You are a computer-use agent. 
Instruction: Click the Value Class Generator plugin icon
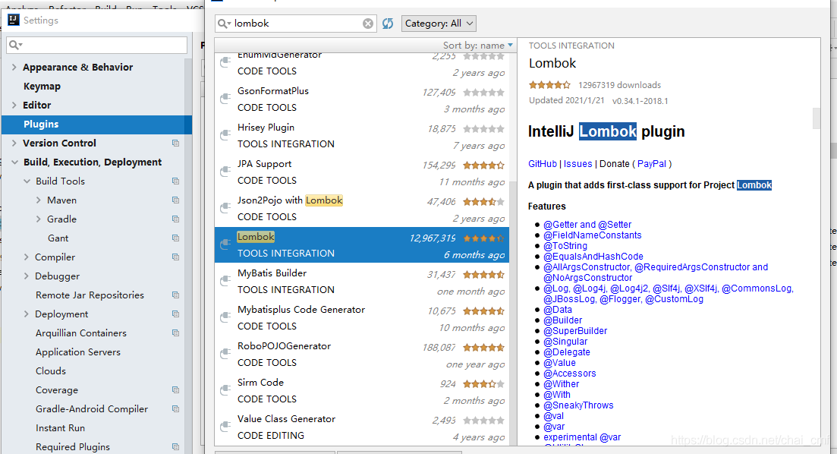click(x=225, y=426)
